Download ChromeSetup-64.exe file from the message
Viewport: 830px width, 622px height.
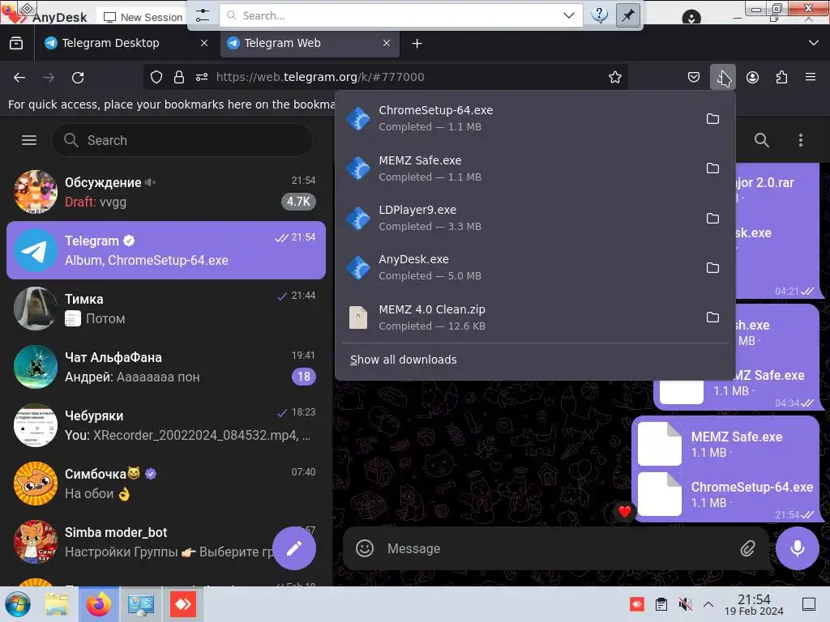click(x=660, y=495)
